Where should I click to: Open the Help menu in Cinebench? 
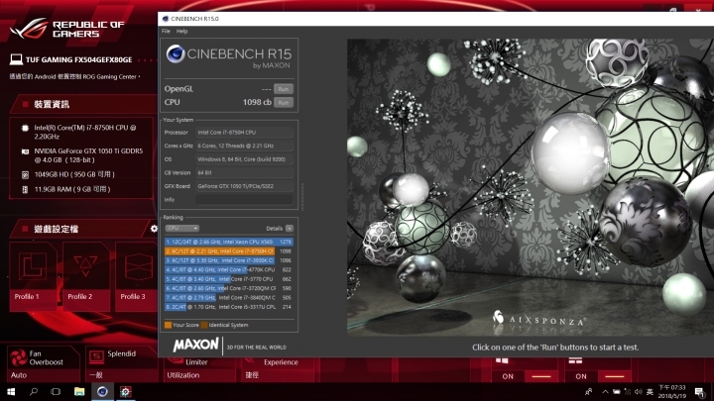(181, 31)
